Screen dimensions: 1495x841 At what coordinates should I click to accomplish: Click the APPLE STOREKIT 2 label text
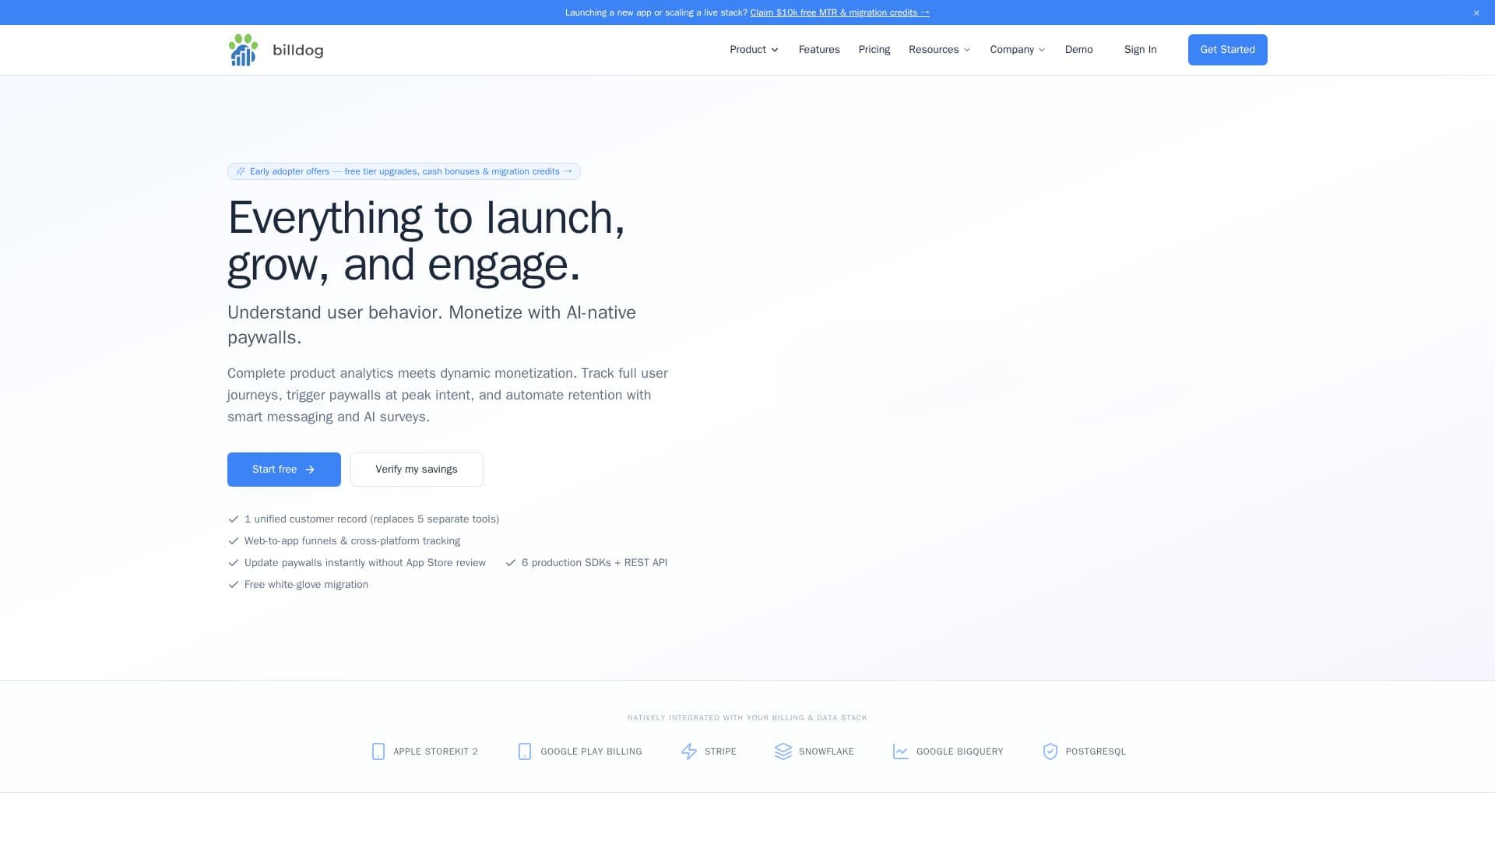[x=435, y=752]
